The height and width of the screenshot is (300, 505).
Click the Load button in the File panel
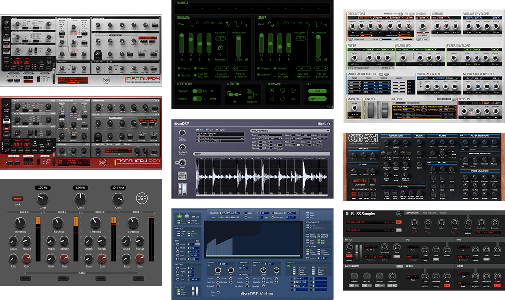pyautogui.click(x=318, y=91)
